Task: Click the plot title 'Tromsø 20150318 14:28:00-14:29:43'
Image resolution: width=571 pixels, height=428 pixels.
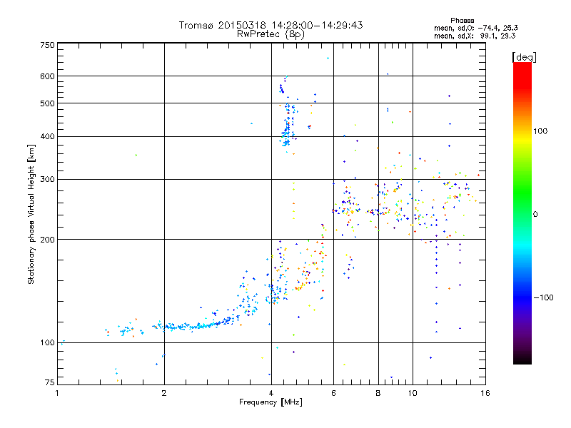Action: coord(271,25)
